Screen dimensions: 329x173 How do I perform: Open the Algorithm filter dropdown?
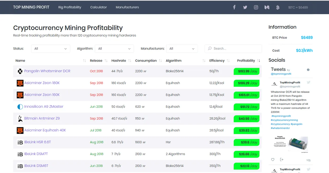114,49
